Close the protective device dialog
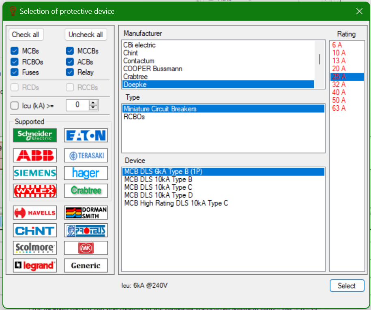The image size is (371, 310). [359, 11]
